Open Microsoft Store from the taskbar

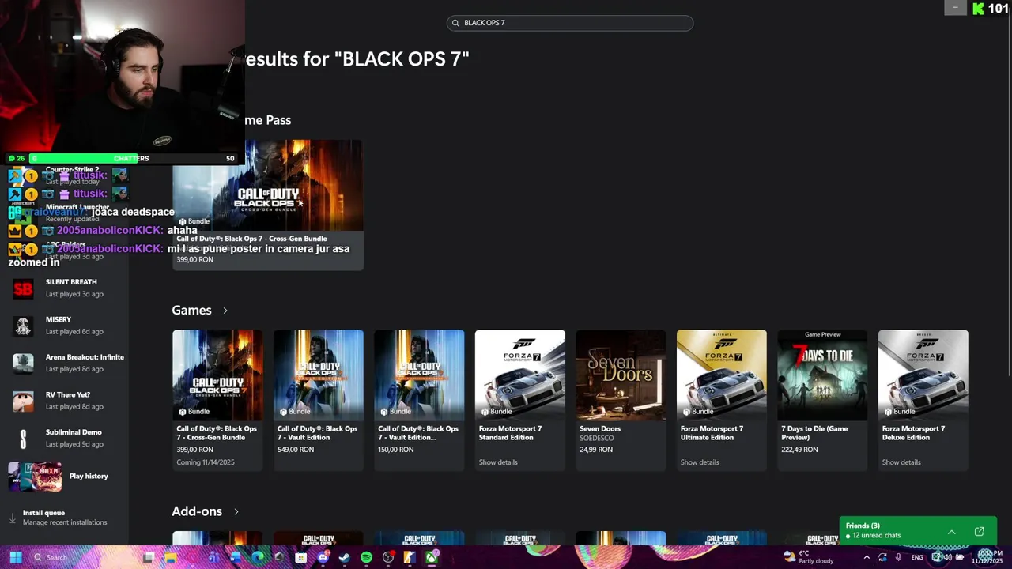pos(300,557)
